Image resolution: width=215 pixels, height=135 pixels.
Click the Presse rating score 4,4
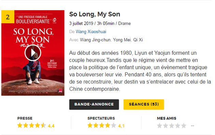coord(51,126)
